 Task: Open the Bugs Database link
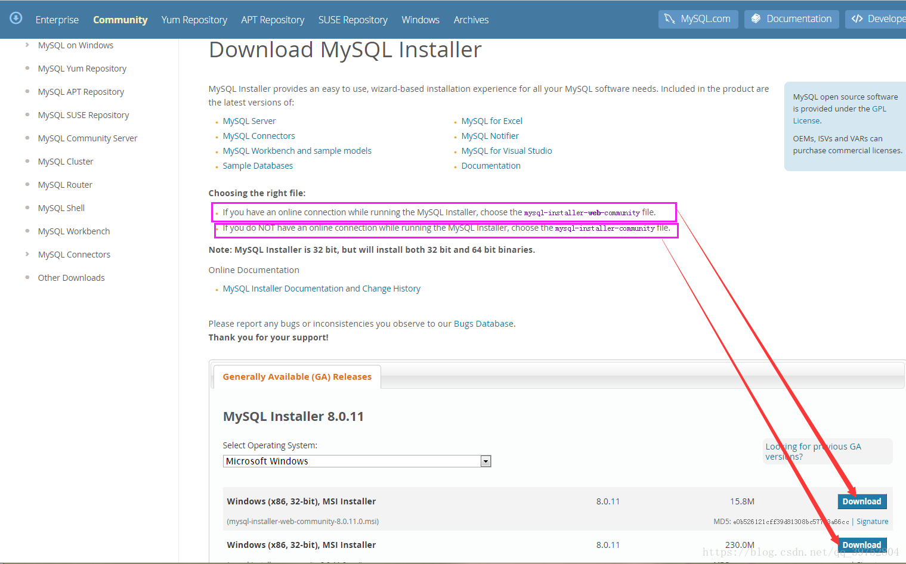tap(483, 324)
